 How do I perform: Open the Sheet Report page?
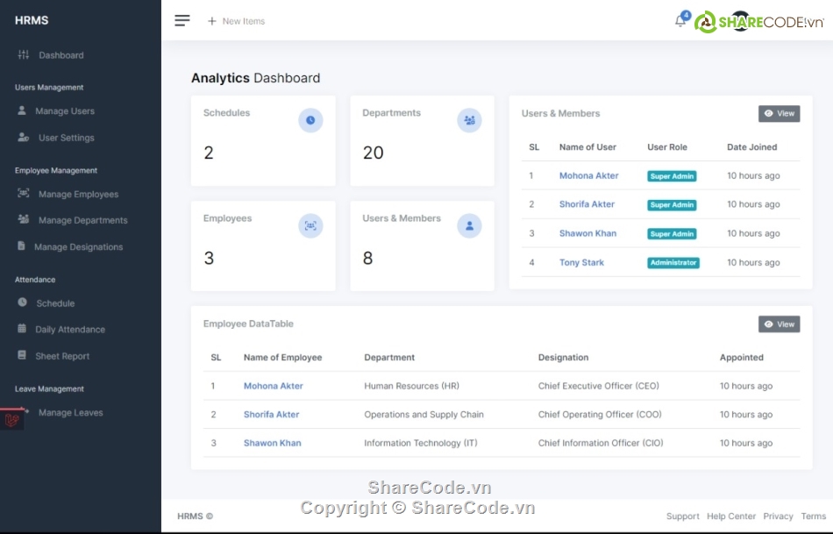[62, 357]
